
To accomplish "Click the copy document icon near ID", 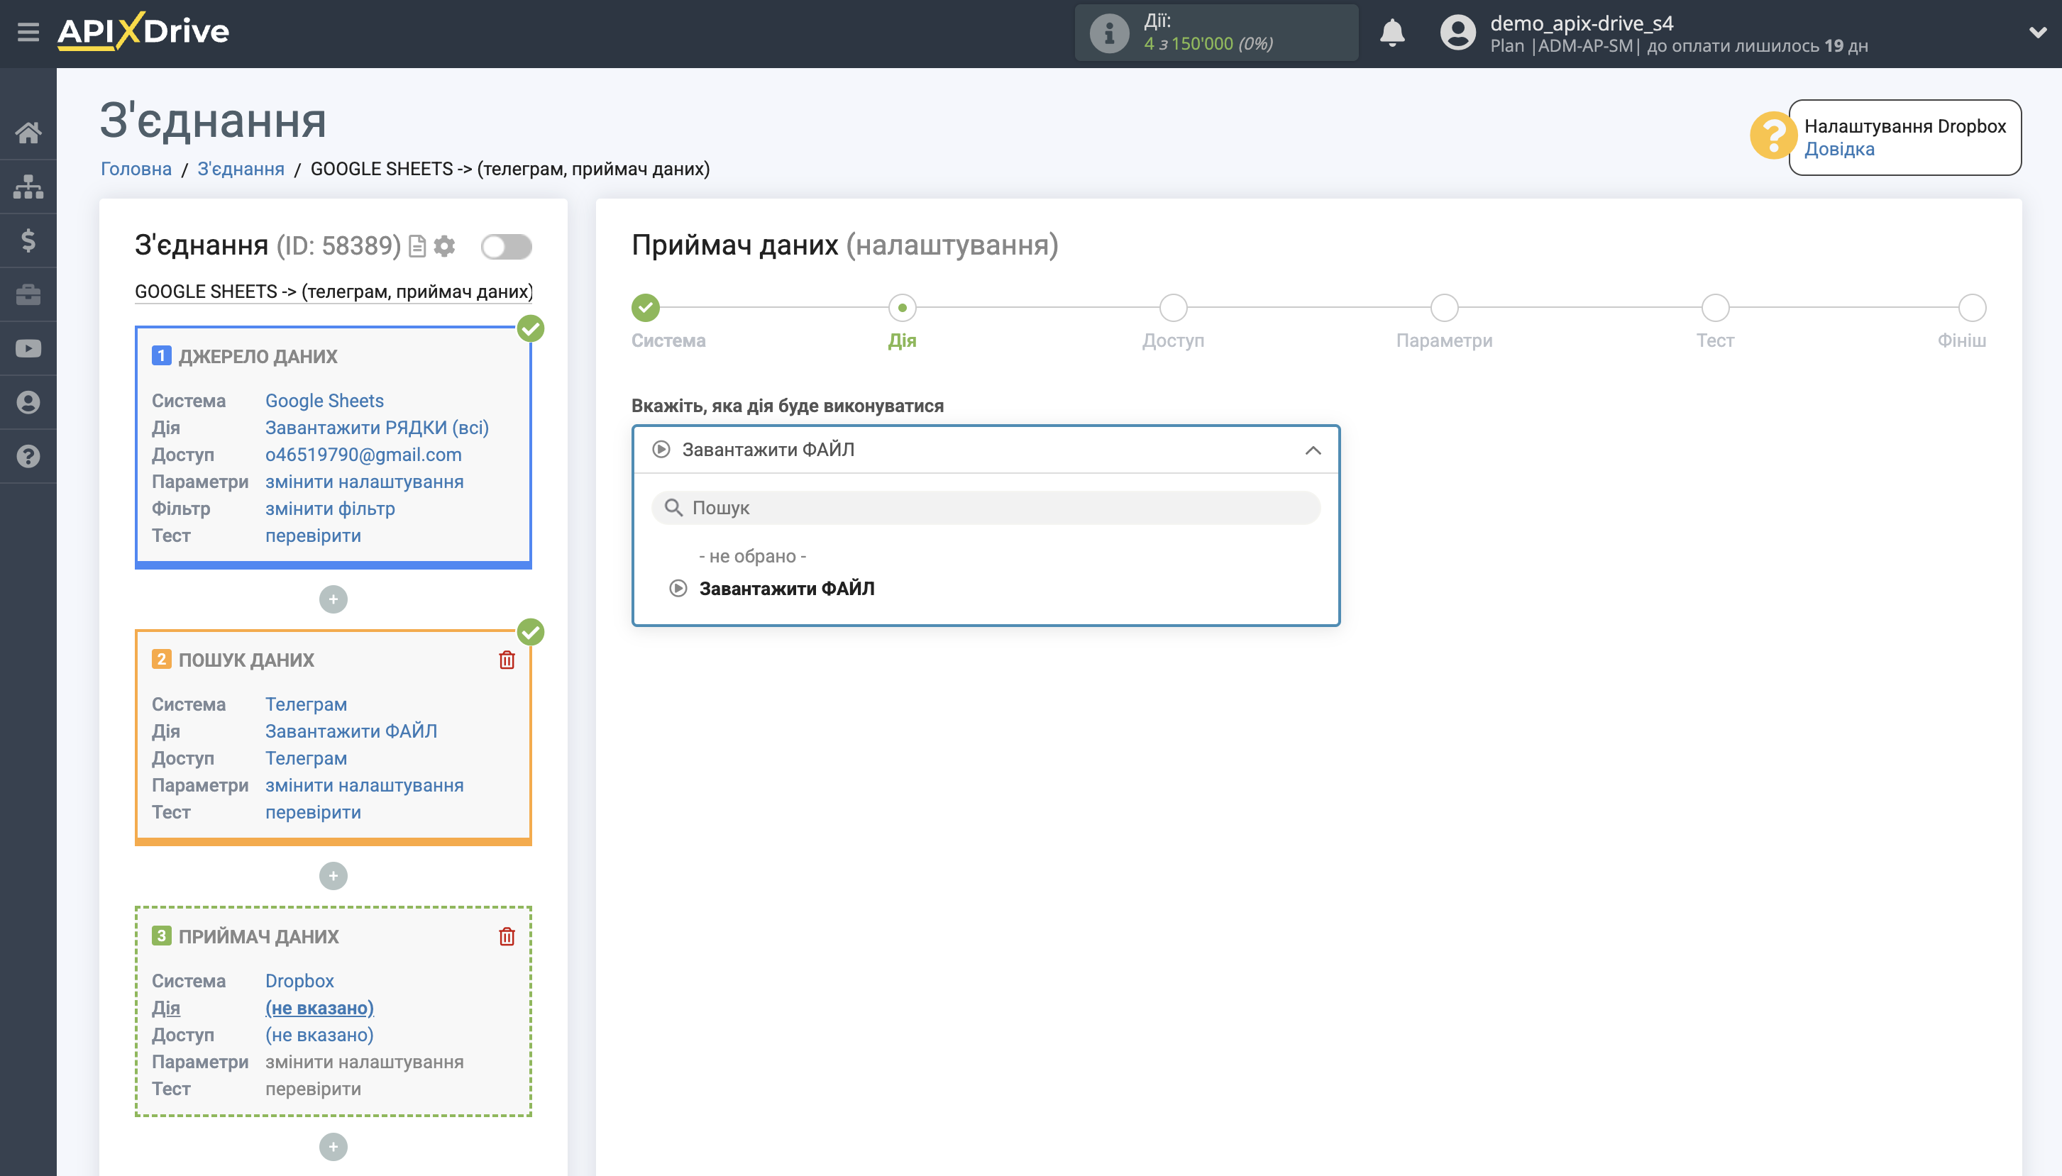I will coord(417,245).
